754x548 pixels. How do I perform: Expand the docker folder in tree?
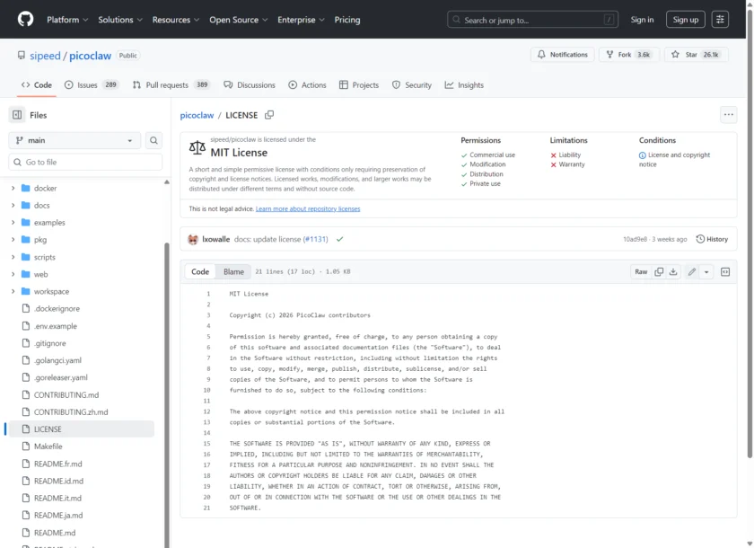[x=13, y=189]
